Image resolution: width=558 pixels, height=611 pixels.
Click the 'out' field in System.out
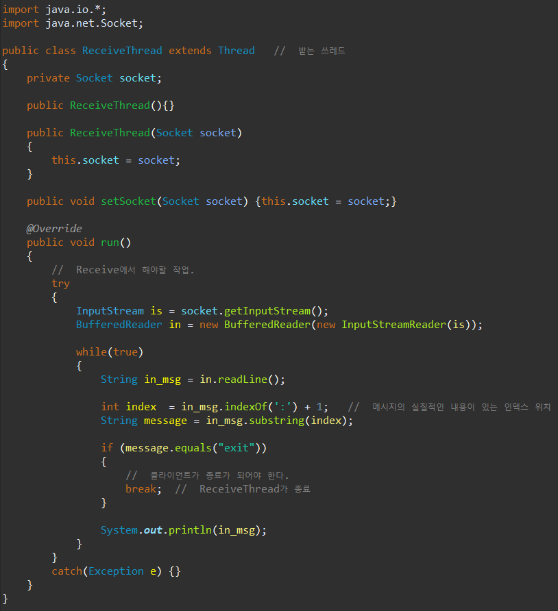pyautogui.click(x=153, y=530)
